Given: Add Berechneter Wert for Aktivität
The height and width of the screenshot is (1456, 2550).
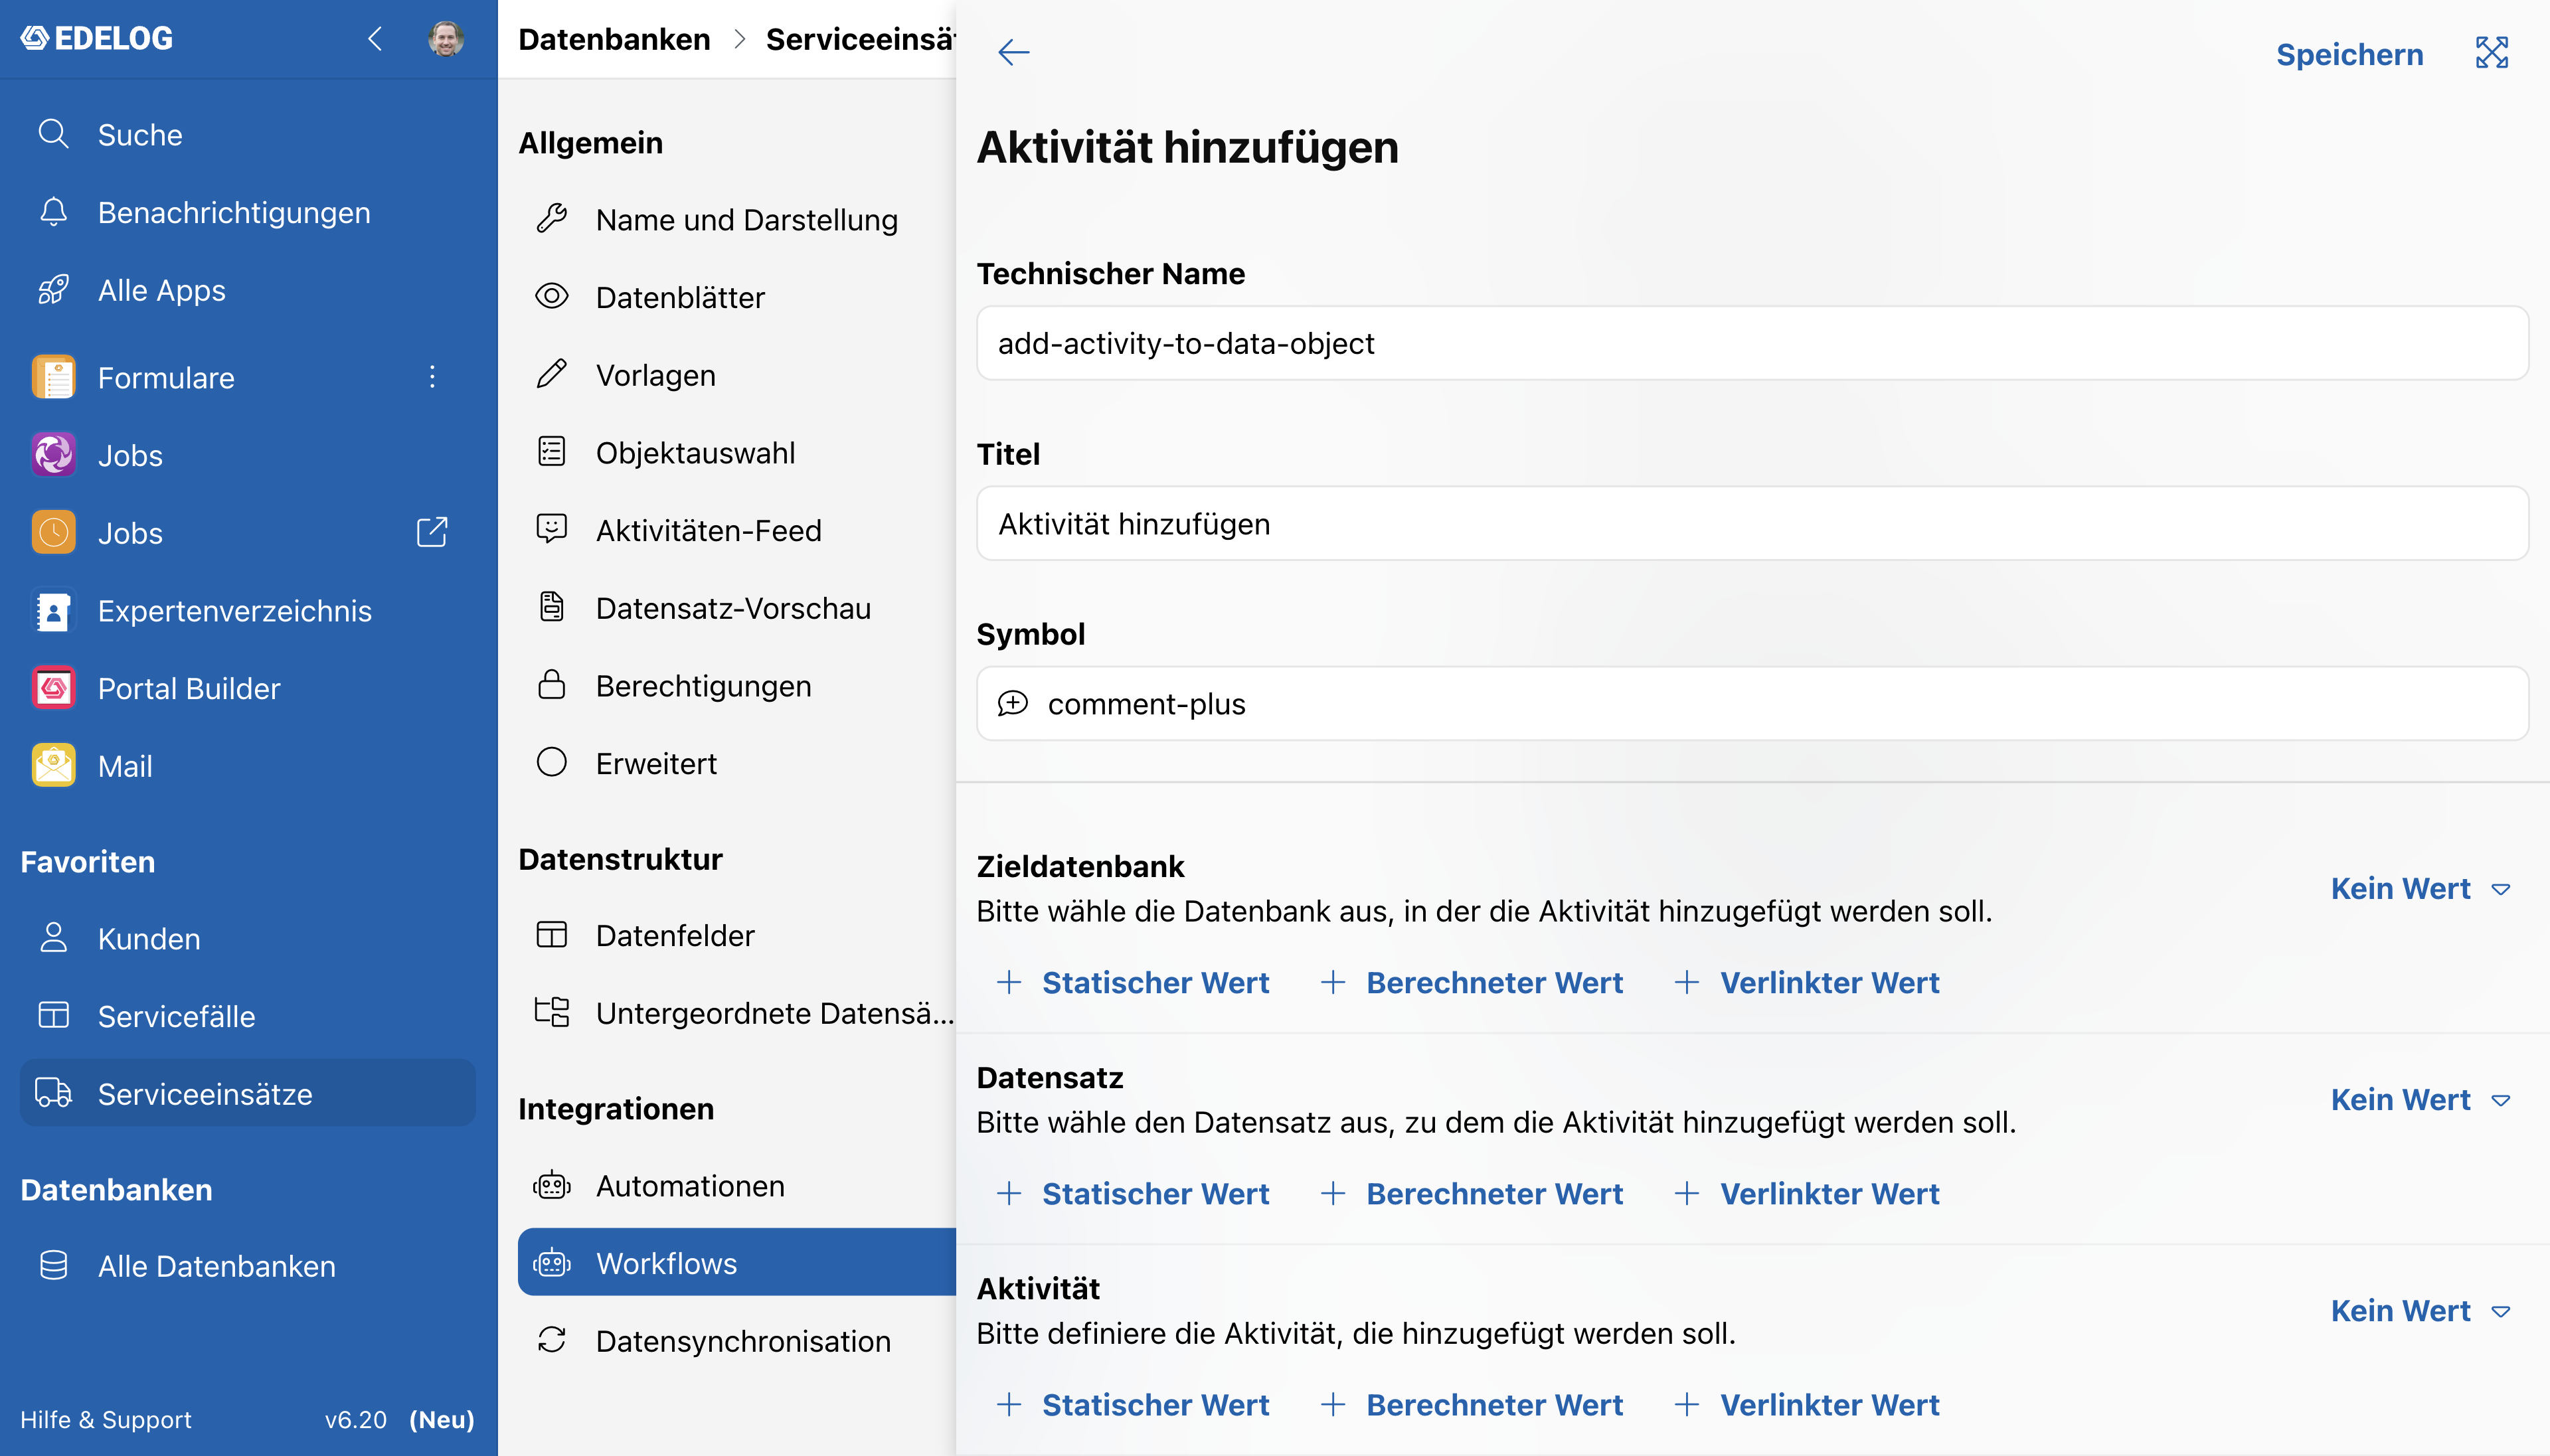Looking at the screenshot, I should click(1471, 1404).
